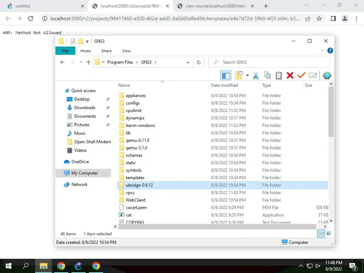Select the qemu-3.1.0 folder
The width and height of the screenshot is (364, 273).
pyautogui.click(x=136, y=148)
